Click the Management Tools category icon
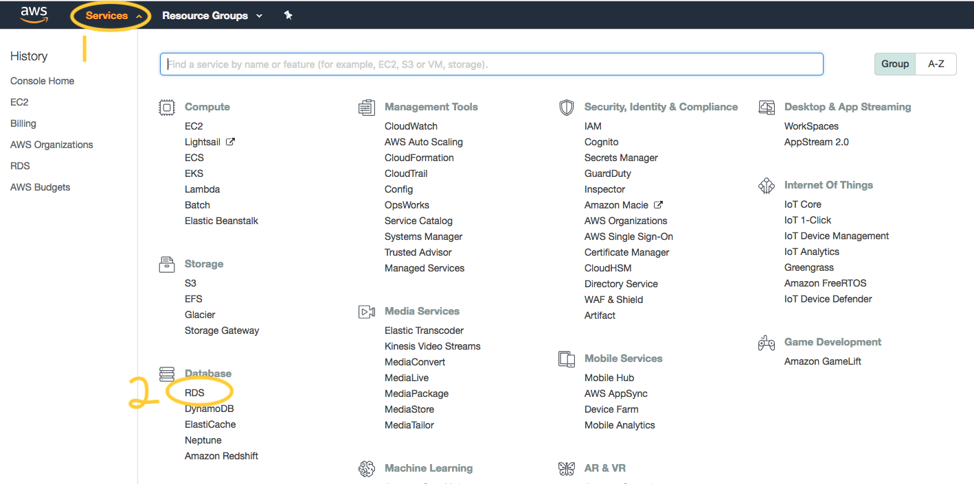The height and width of the screenshot is (484, 974). tap(367, 108)
